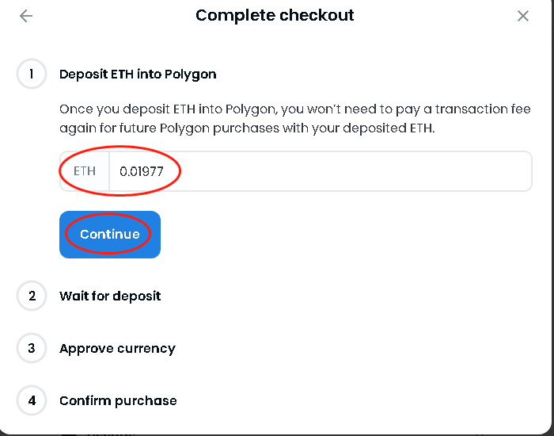Click the step 2 number circle
Screen dimensions: 554x436
[32, 296]
